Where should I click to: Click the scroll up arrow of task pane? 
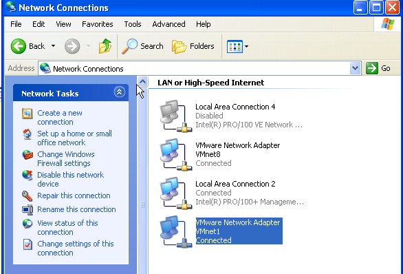142,81
